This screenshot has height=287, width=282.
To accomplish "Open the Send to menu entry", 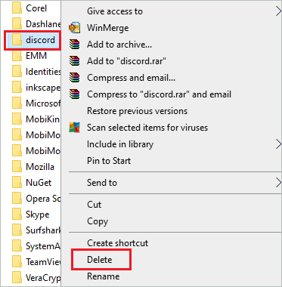I will point(102,183).
